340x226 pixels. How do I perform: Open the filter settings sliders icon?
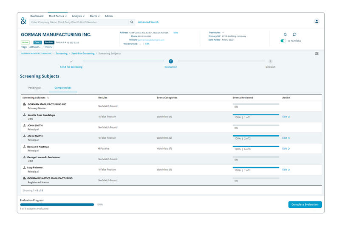[317, 53]
